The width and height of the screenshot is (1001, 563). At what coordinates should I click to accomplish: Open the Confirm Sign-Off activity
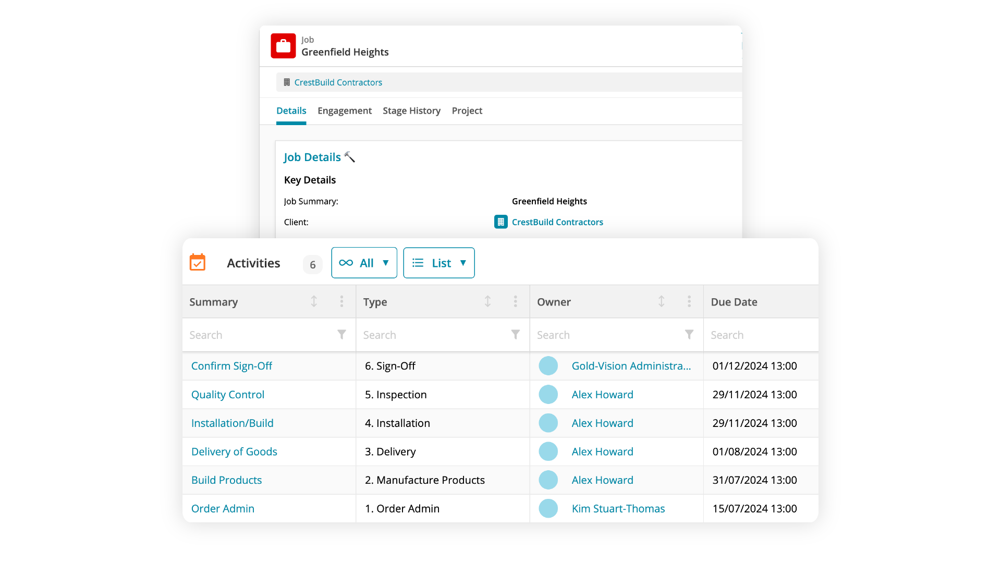pos(231,366)
